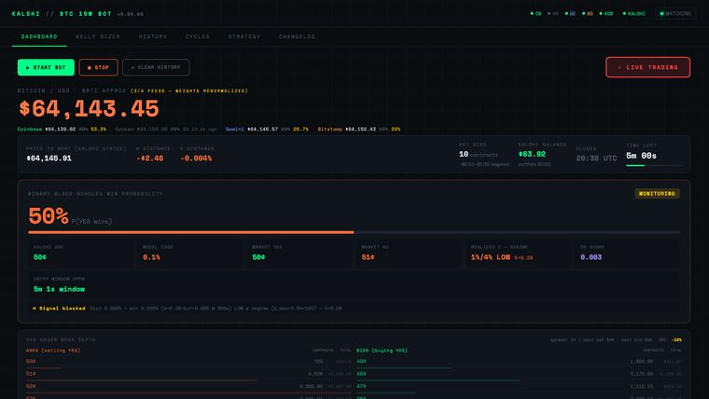Click the Coinbase feed price label
The height and width of the screenshot is (399, 709).
pos(62,130)
